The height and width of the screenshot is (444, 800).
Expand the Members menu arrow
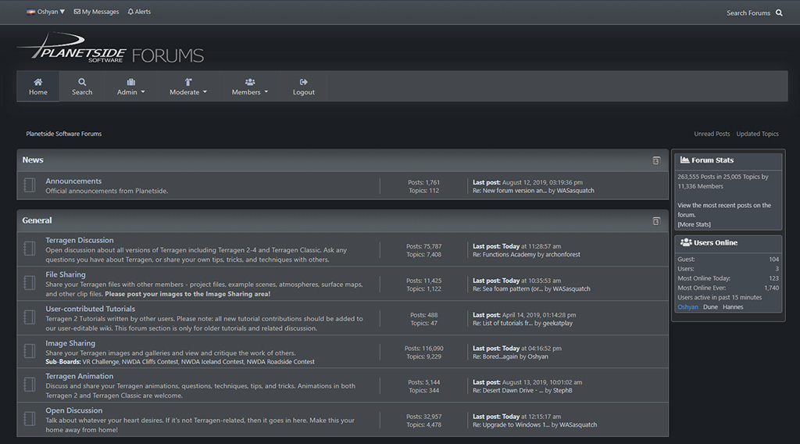tap(266, 92)
